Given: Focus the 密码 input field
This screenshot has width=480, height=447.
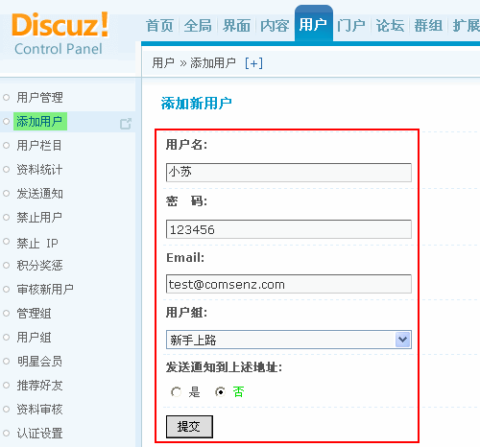Looking at the screenshot, I should [289, 229].
